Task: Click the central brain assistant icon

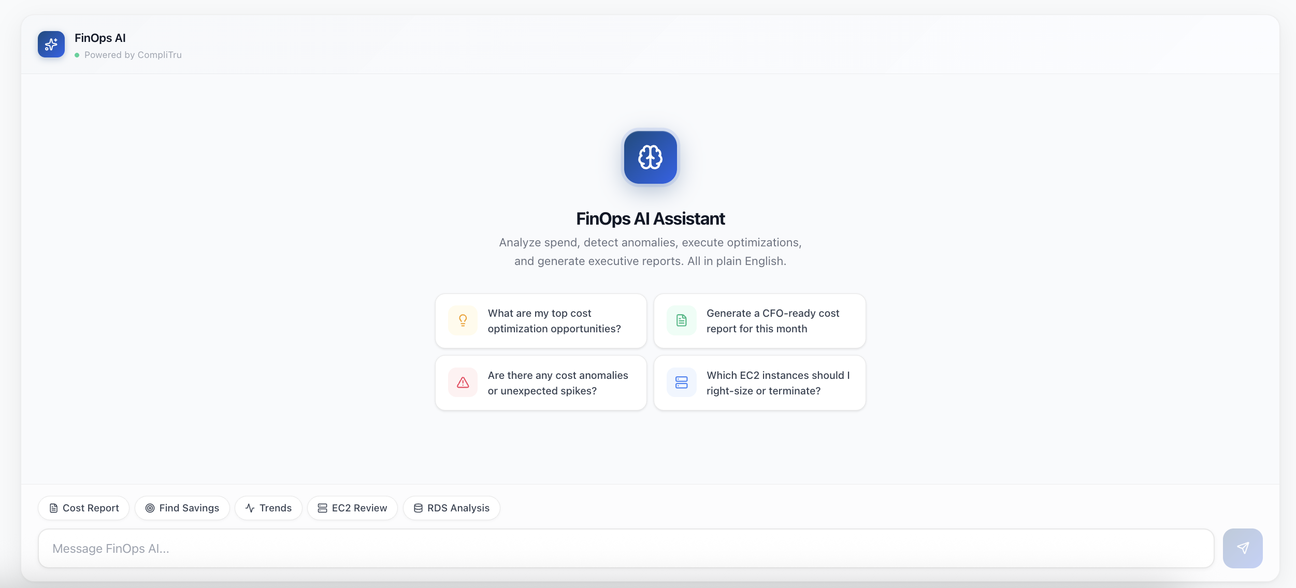Action: 650,157
